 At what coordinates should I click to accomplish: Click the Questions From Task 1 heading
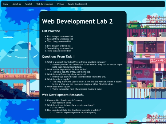pos(58,57)
